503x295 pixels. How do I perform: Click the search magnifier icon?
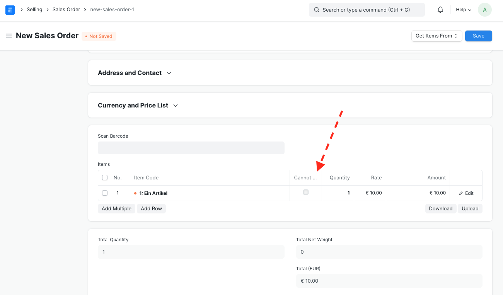click(x=317, y=10)
